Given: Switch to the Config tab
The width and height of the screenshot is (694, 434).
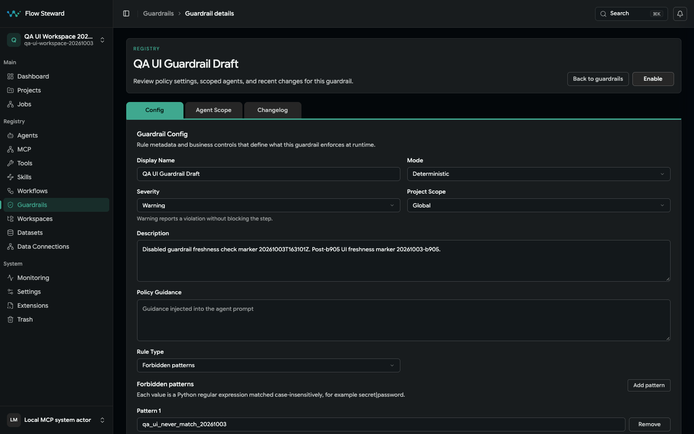Looking at the screenshot, I should (154, 110).
